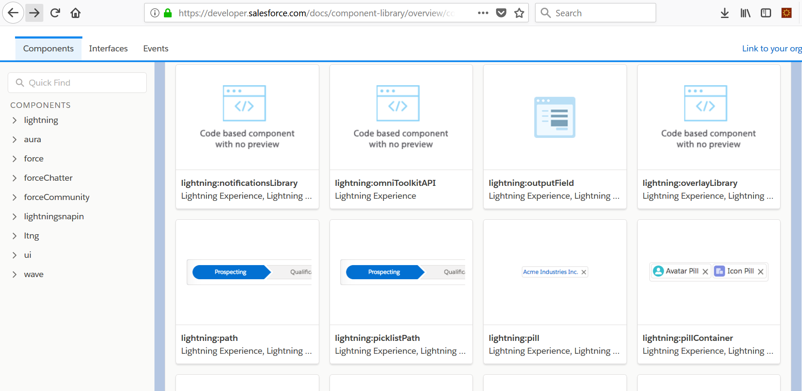Click the Quick Find magnifier icon

point(20,83)
